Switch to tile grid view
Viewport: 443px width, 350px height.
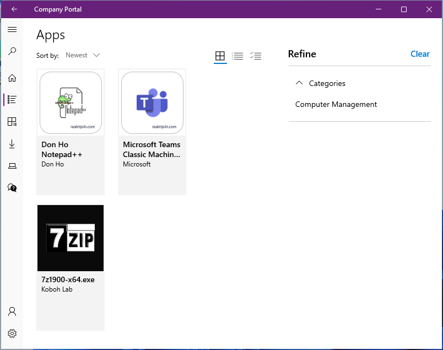tap(220, 56)
